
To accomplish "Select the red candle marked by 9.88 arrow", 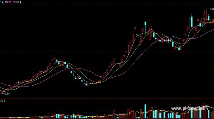I will [2, 93].
